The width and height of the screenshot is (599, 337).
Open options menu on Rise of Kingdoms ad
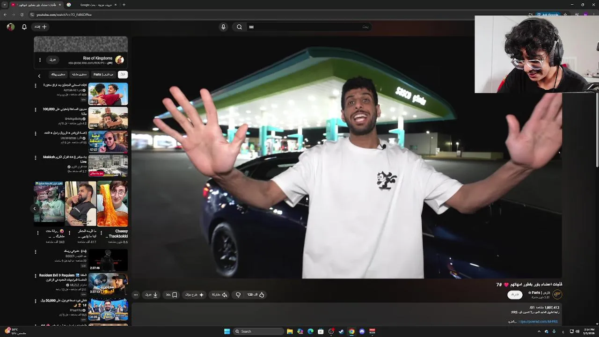pos(40,60)
